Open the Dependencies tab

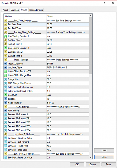[x=36, y=10]
